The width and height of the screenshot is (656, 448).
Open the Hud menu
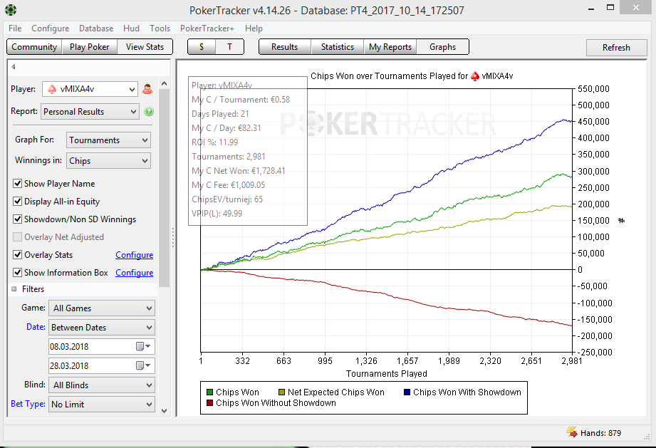click(x=131, y=28)
